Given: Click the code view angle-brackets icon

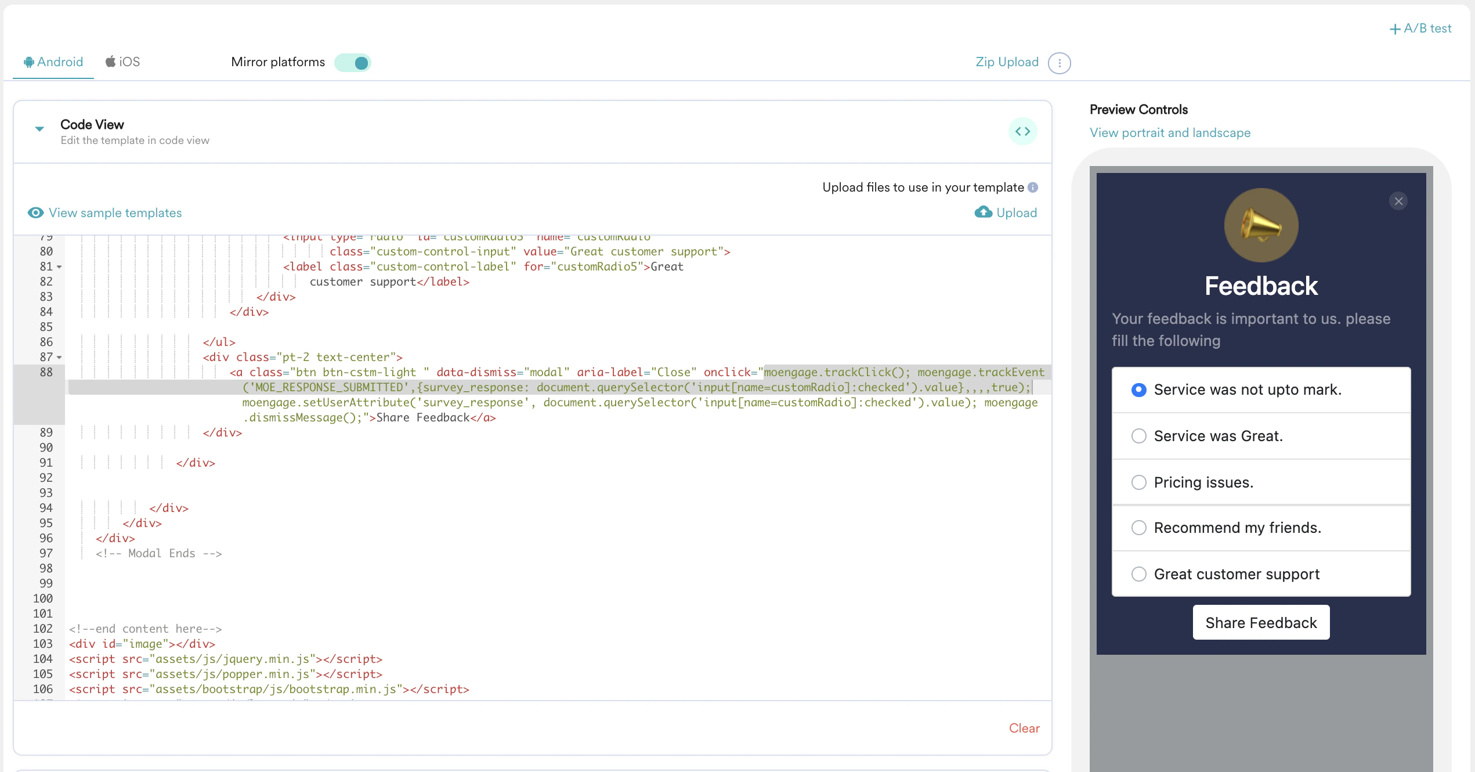Looking at the screenshot, I should click(1023, 131).
